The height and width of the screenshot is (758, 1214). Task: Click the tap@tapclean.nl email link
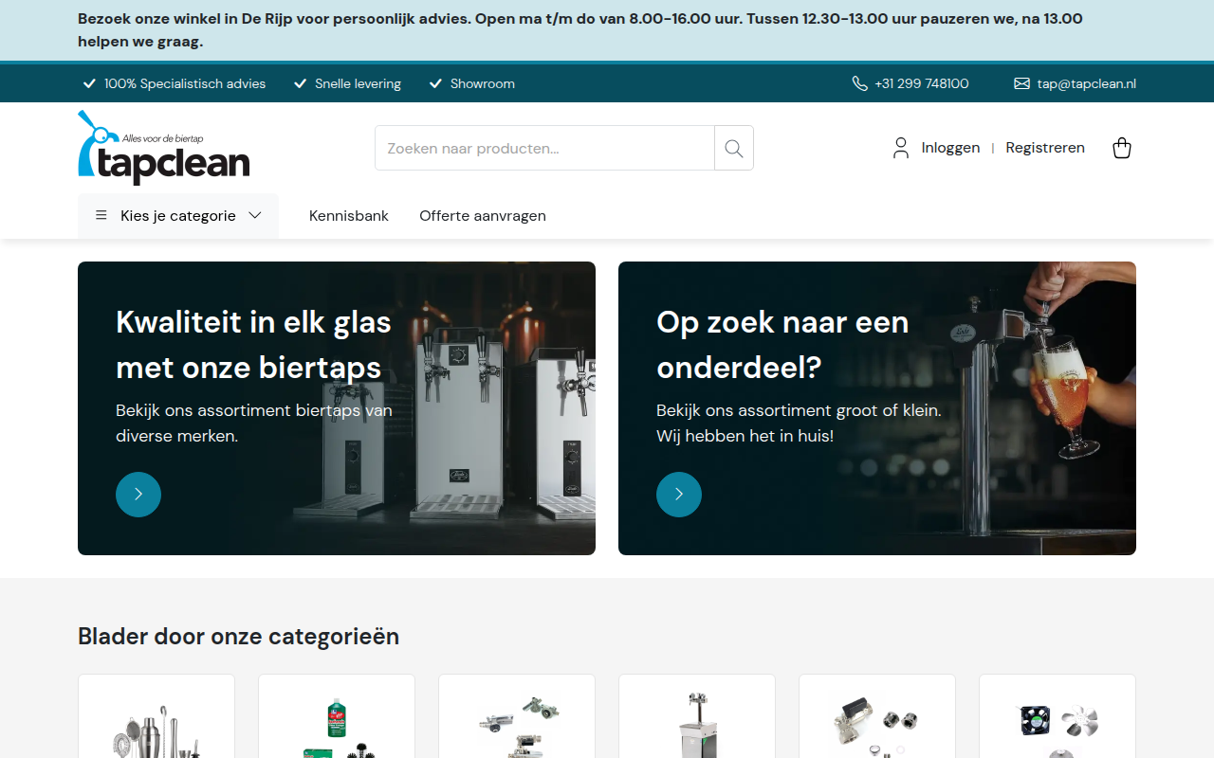tap(1087, 83)
